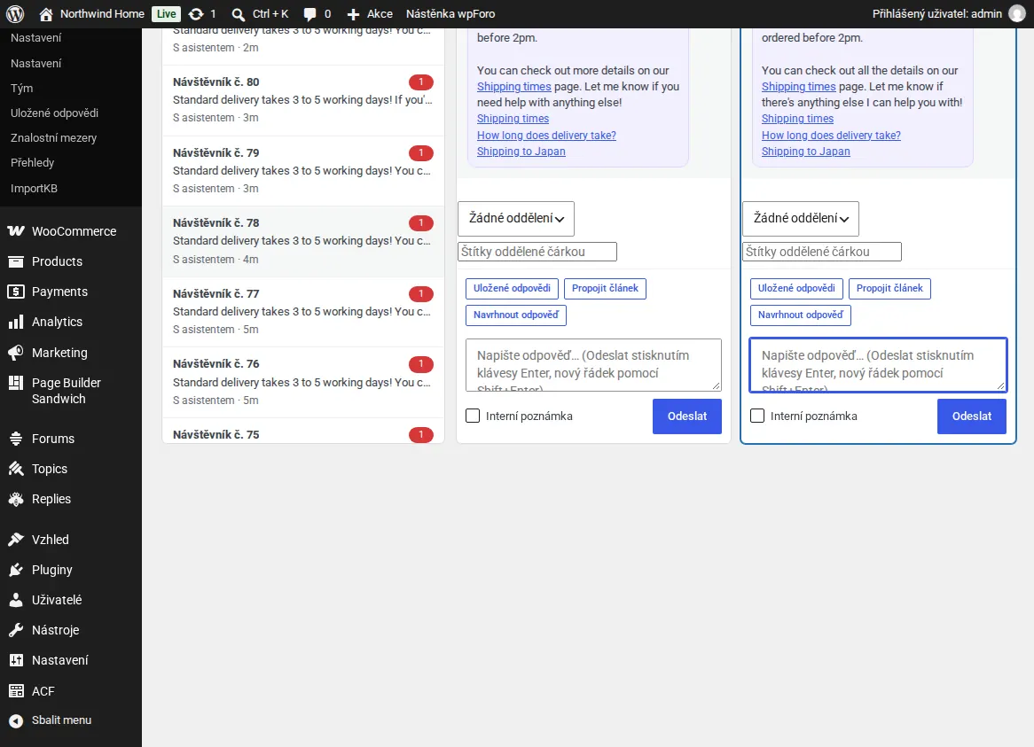The height and width of the screenshot is (747, 1034).
Task: Click Propojit článek button in right panel
Action: click(889, 289)
